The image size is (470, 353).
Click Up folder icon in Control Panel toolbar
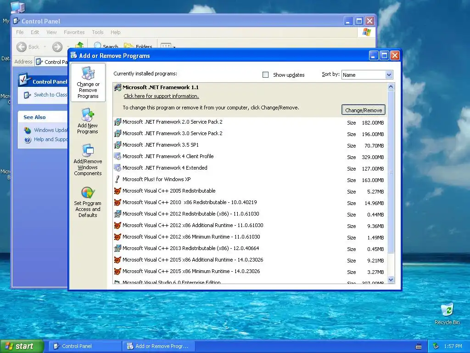79,45
